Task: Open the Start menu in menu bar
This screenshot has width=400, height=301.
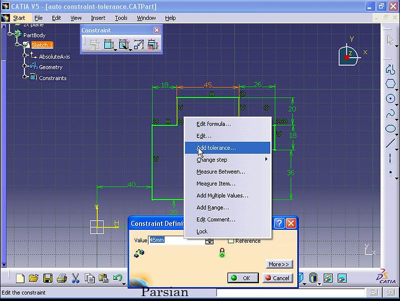Action: coord(19,18)
